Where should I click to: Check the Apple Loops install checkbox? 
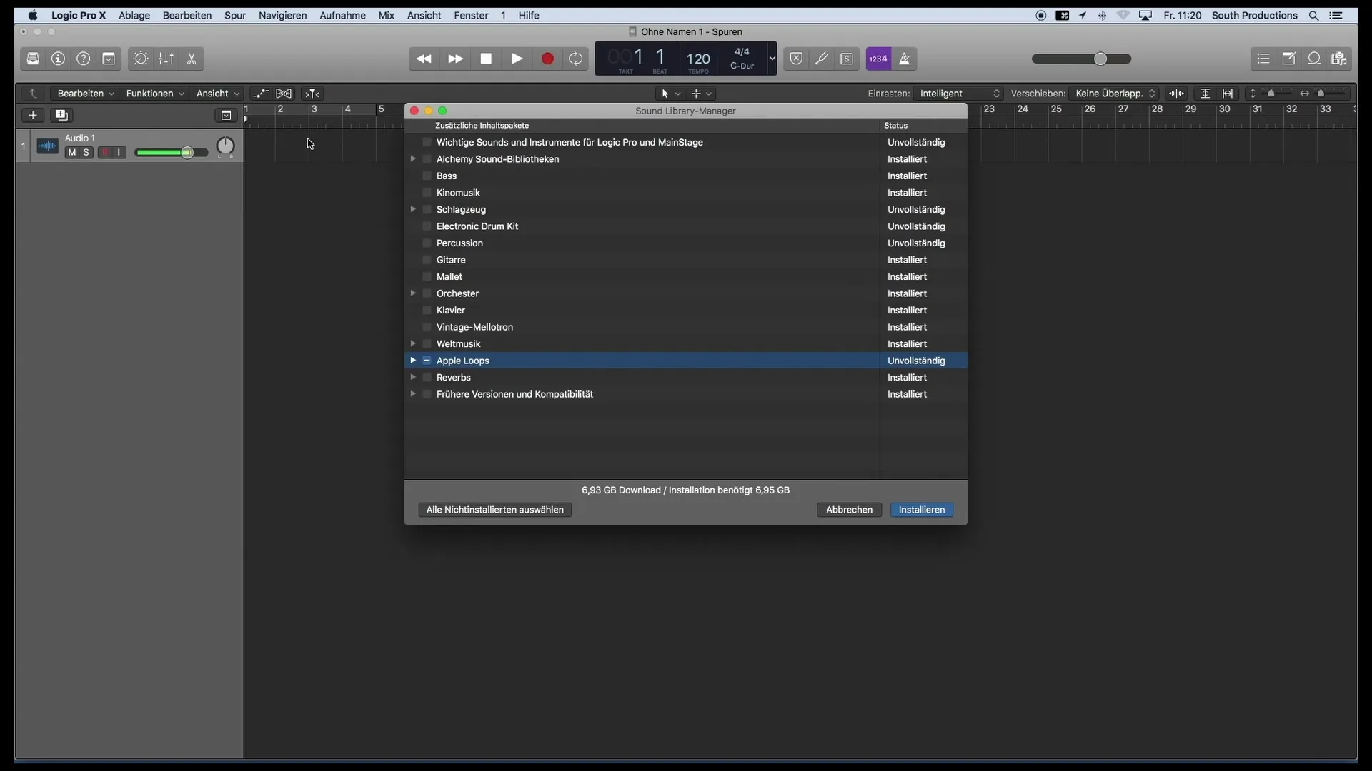coord(426,360)
